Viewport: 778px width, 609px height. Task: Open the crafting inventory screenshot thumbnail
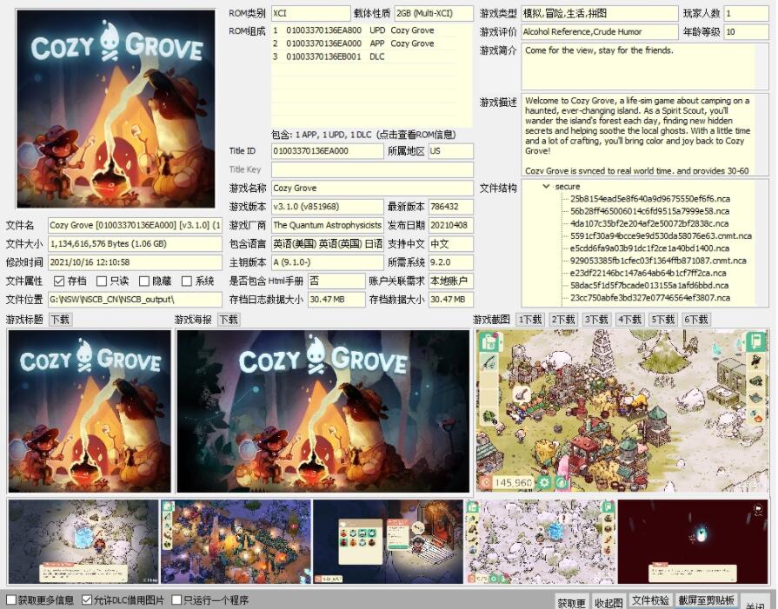(388, 541)
